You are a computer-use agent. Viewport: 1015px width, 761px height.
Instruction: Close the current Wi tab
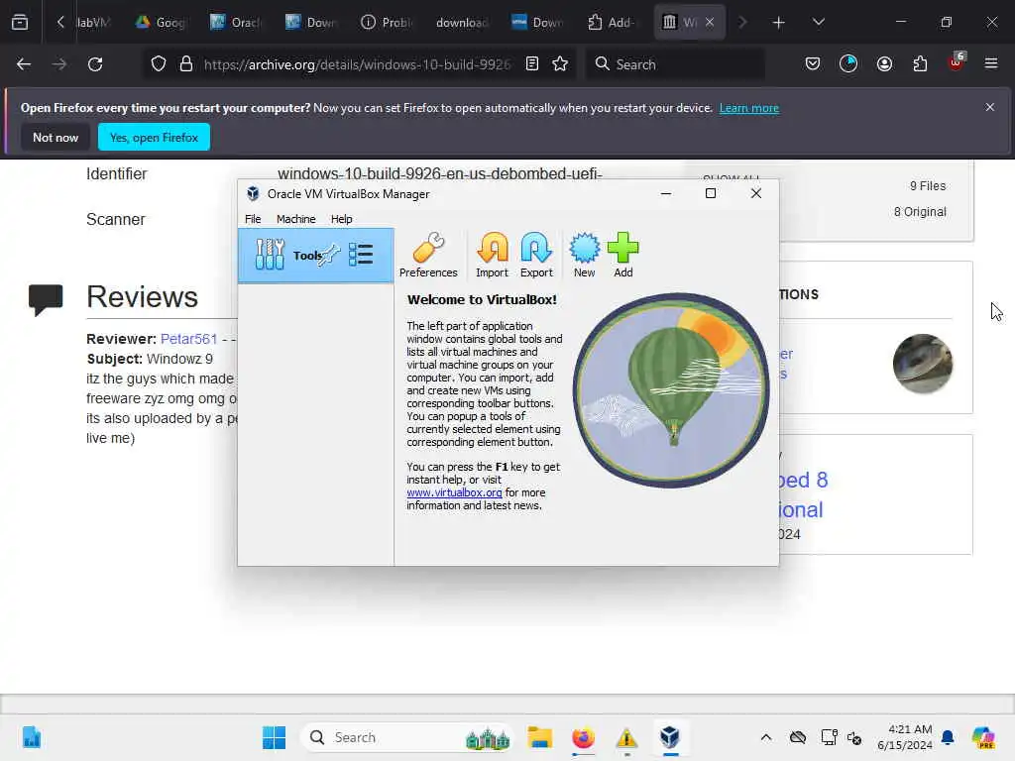pos(710,22)
